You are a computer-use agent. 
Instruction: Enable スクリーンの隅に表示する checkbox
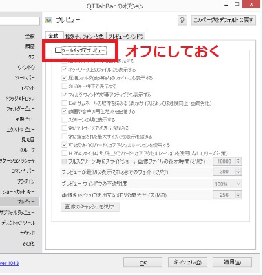pyautogui.click(x=64, y=119)
